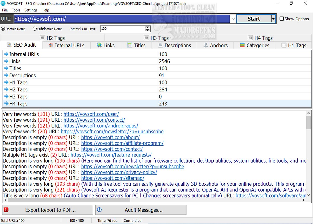This screenshot has width=313, height=224.
Task: Open the File menu
Action: [x=5, y=10]
